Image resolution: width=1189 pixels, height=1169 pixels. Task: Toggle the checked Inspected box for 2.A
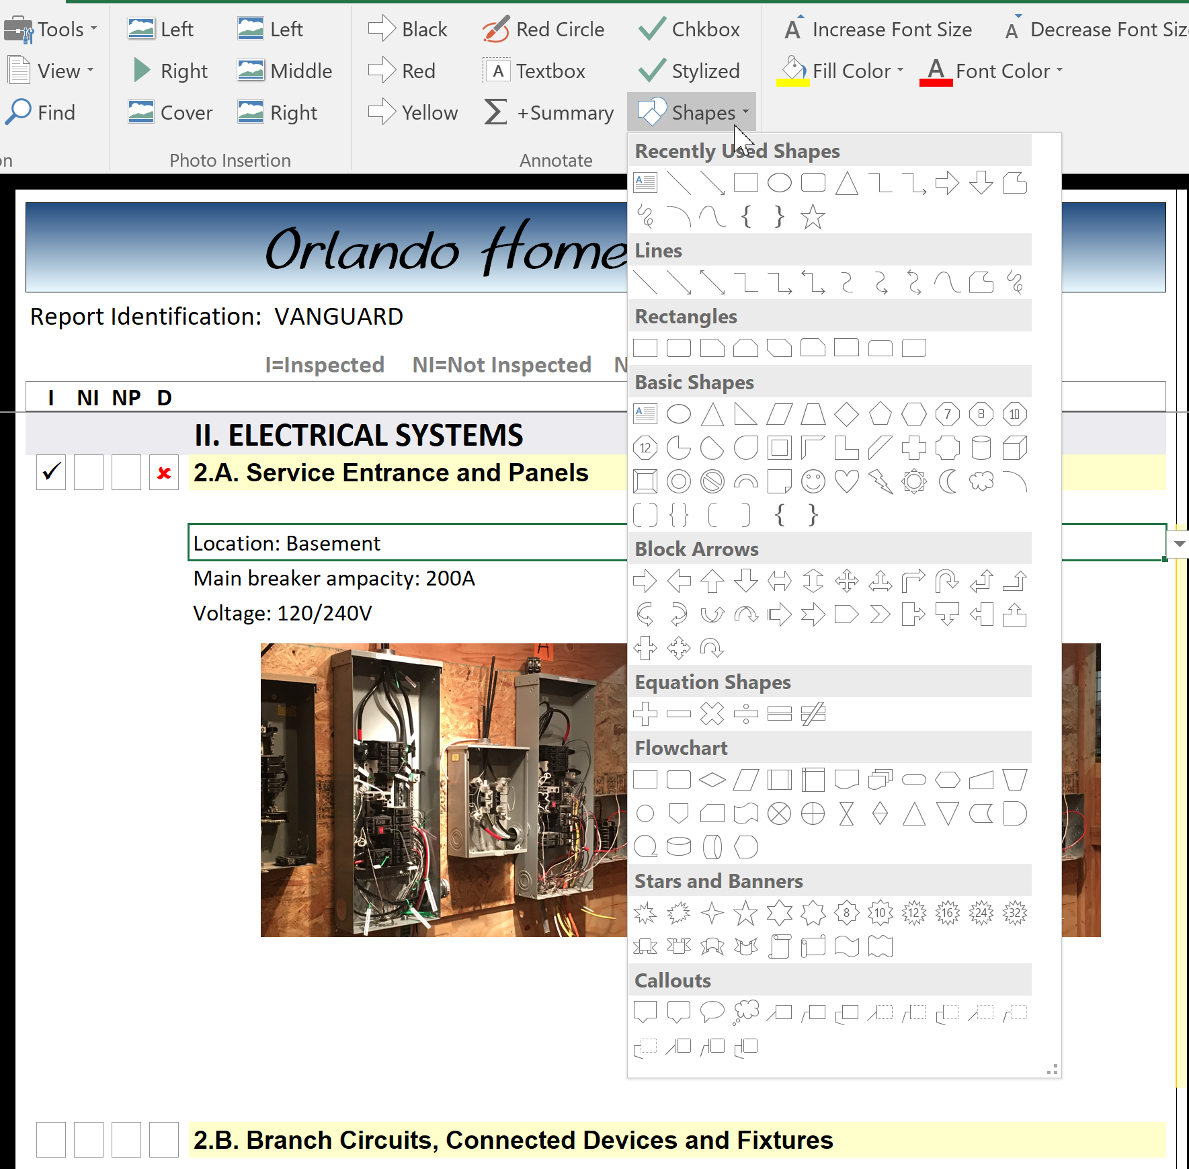[x=51, y=473]
